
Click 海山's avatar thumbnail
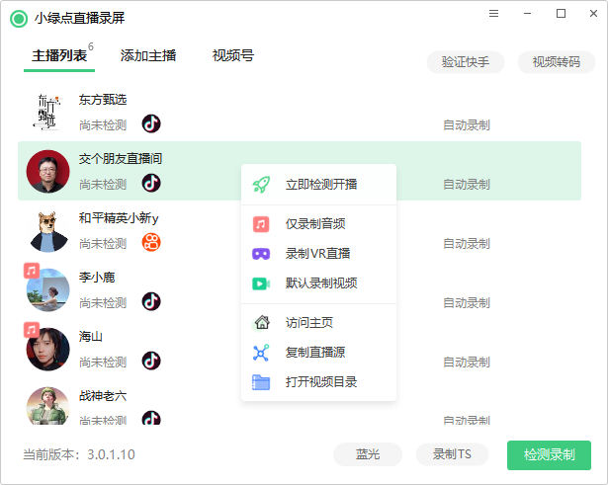point(48,349)
